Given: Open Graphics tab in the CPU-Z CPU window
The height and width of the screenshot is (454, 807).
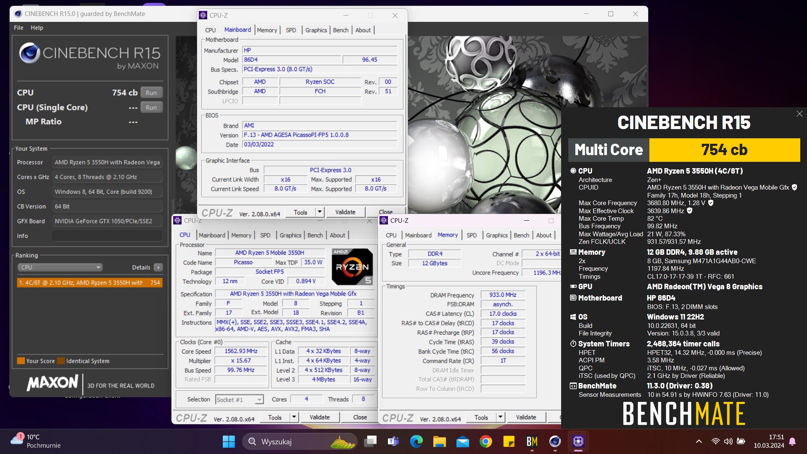Looking at the screenshot, I should point(290,235).
